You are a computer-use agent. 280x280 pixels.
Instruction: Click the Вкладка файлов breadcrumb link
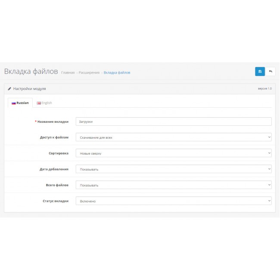[117, 73]
